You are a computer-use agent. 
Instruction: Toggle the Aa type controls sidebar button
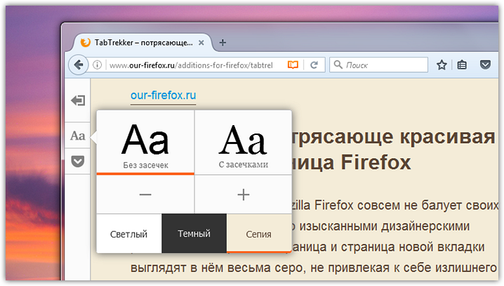78,136
